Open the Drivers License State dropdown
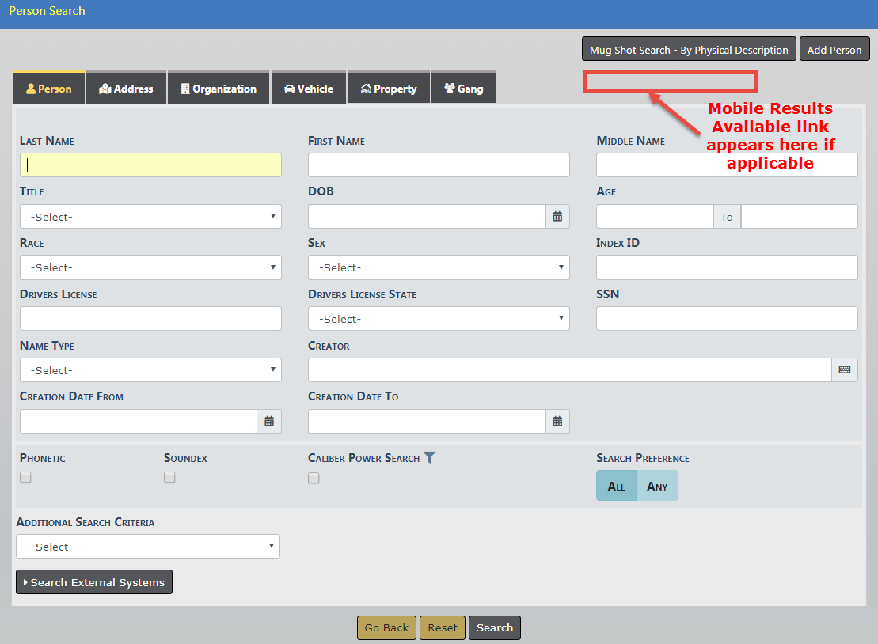Viewport: 878px width, 644px height. click(439, 319)
